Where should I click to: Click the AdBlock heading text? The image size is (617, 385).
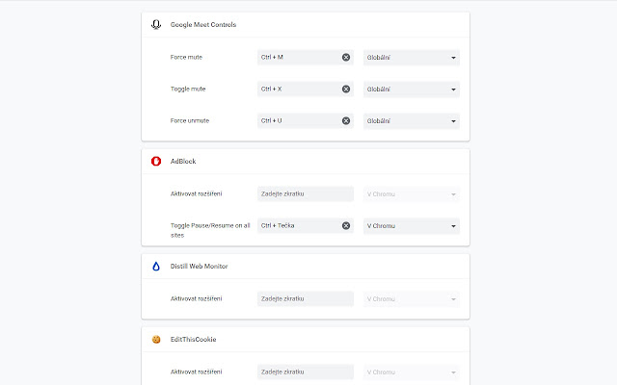(183, 161)
